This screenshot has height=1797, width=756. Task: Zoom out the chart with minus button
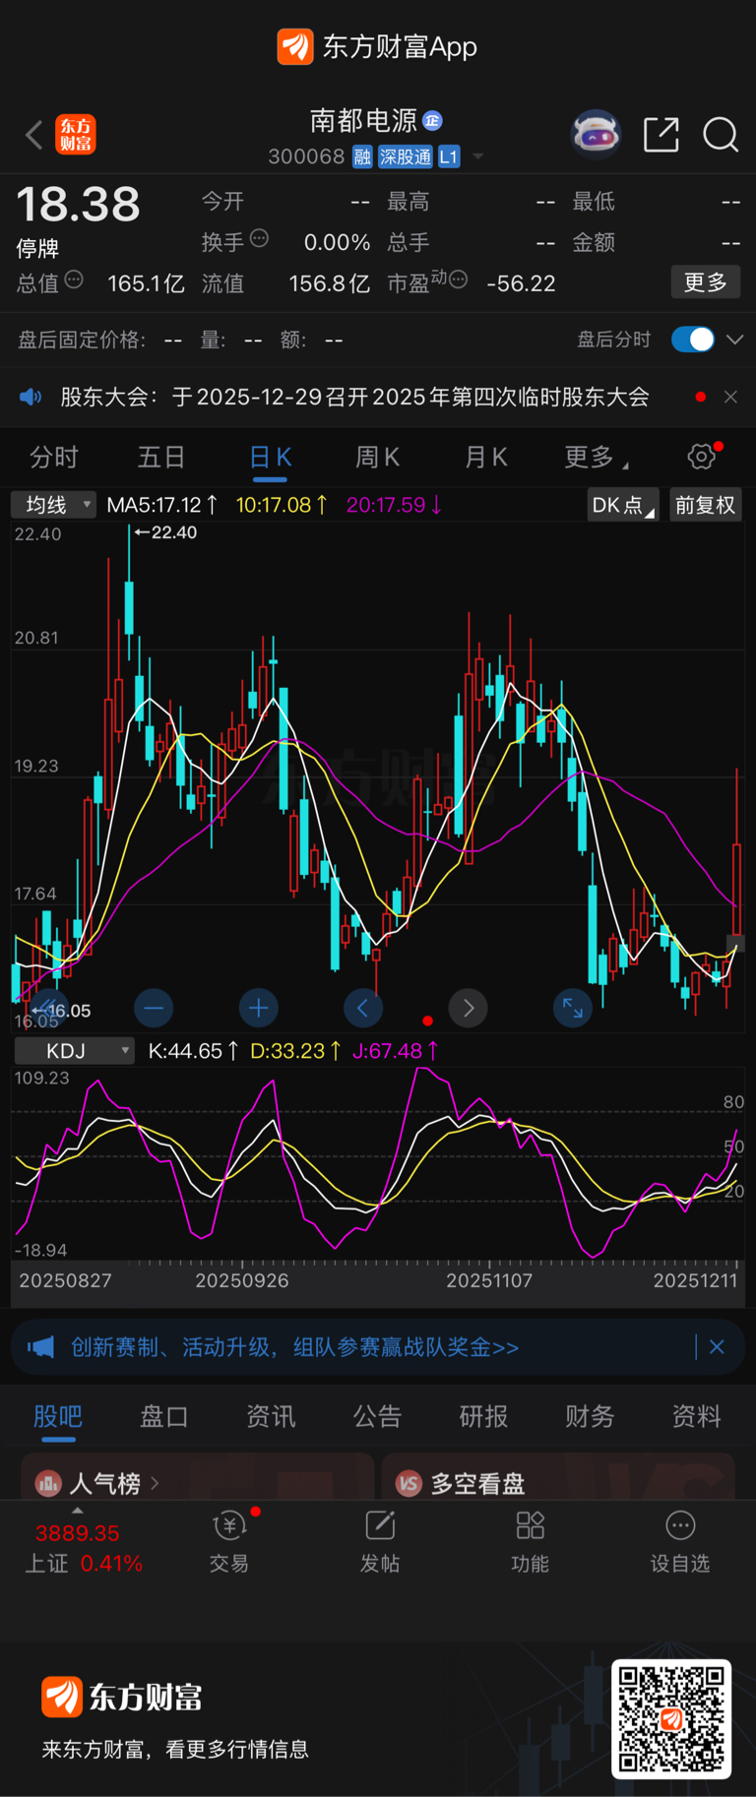[154, 1008]
